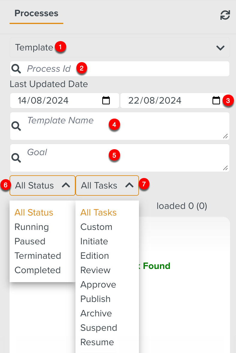Select Suspend task option
This screenshot has height=353, width=236.
coord(99,328)
